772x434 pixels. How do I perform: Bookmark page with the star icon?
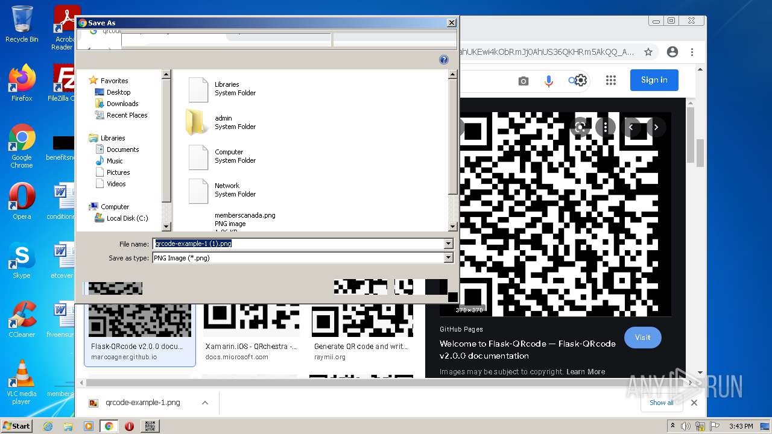click(648, 52)
